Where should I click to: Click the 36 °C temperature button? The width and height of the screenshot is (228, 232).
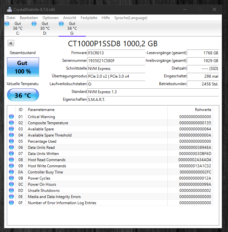[23, 95]
